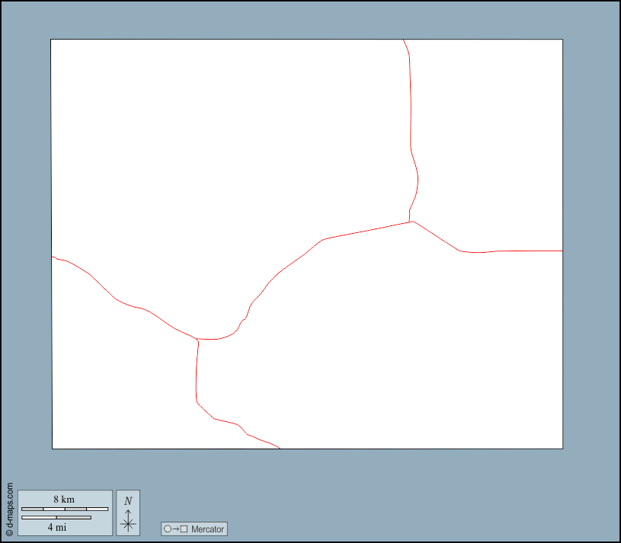621x543 pixels.
Task: Click the 8 km scale label
Action: (64, 500)
